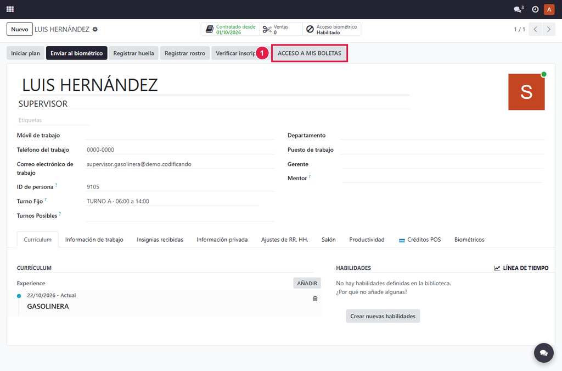Open the Turnos Posibles field
This screenshot has height=371, width=562.
179,215
